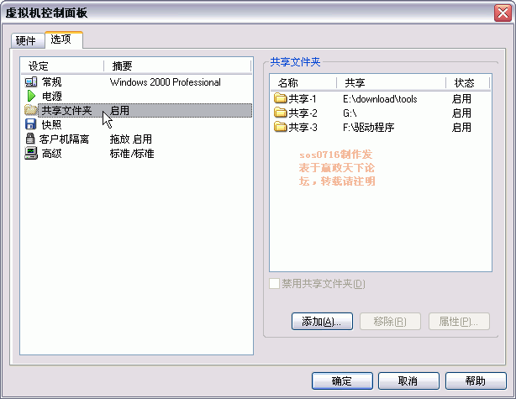Viewport: 516px width, 399px height.
Task: Close the 虚拟机控制面板 dialog window
Action: click(x=501, y=12)
